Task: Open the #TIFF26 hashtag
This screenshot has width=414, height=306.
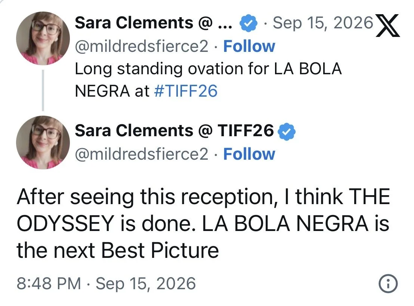Action: tap(186, 91)
